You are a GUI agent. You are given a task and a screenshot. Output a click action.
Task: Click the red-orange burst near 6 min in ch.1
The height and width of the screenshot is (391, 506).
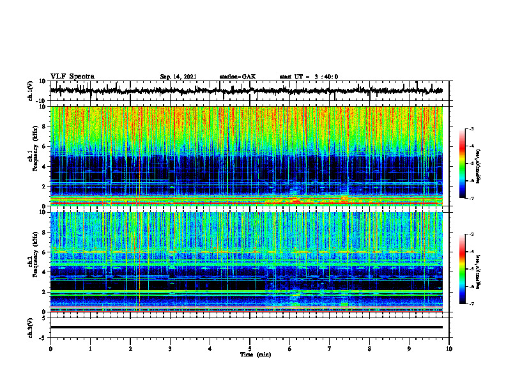tap(296, 201)
